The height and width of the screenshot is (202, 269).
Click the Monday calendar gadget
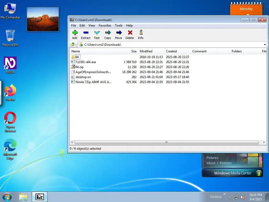pyautogui.click(x=246, y=9)
